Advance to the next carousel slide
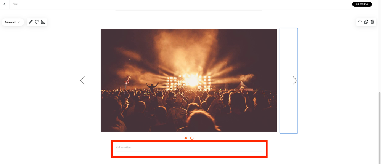Image resolution: width=381 pixels, height=164 pixels. point(295,81)
